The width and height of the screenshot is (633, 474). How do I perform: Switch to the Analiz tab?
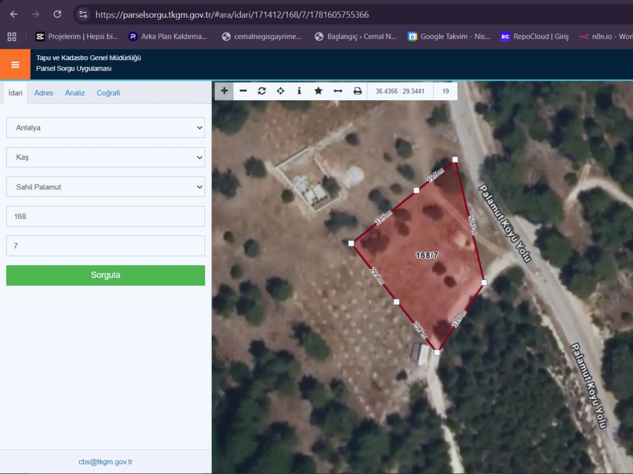pos(75,93)
